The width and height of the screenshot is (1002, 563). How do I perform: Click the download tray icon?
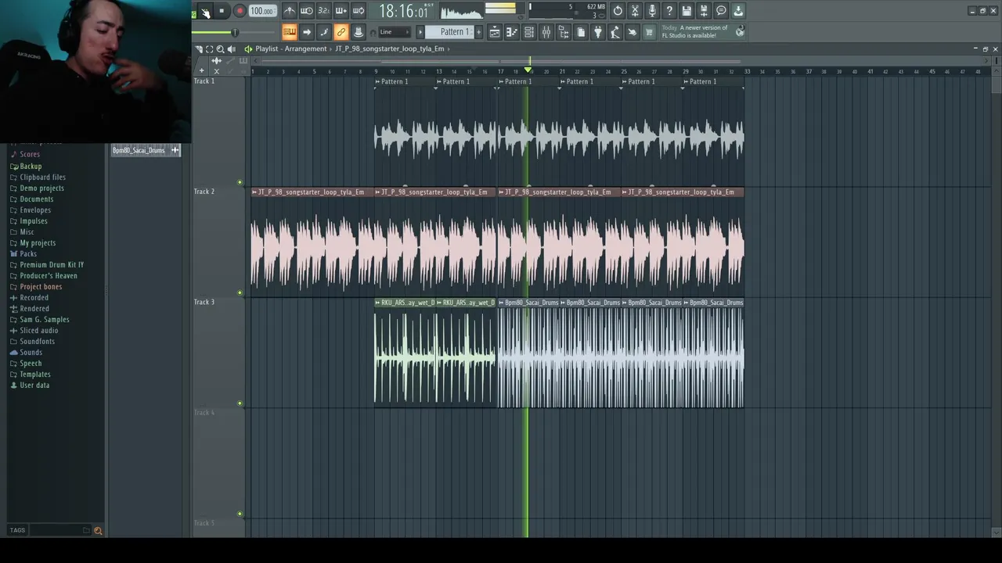[x=738, y=11]
